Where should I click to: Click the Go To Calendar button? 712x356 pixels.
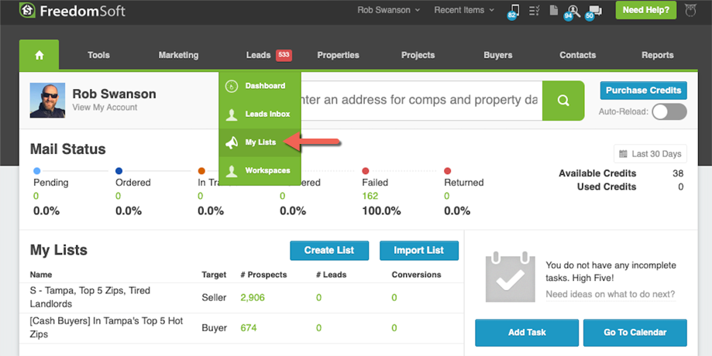[635, 333]
